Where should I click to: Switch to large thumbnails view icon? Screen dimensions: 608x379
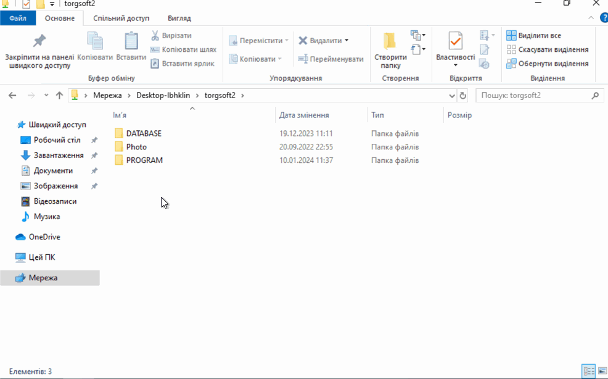pos(601,371)
